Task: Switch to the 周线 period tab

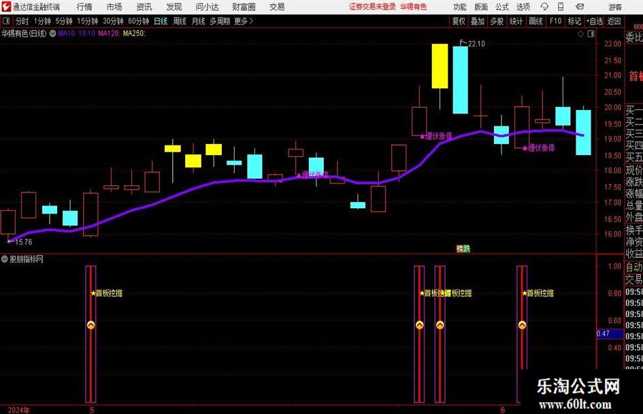Action: pyautogui.click(x=179, y=21)
